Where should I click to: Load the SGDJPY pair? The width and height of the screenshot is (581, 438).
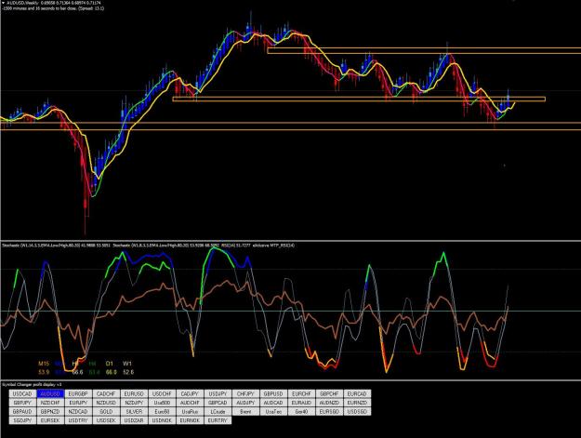(x=22, y=420)
